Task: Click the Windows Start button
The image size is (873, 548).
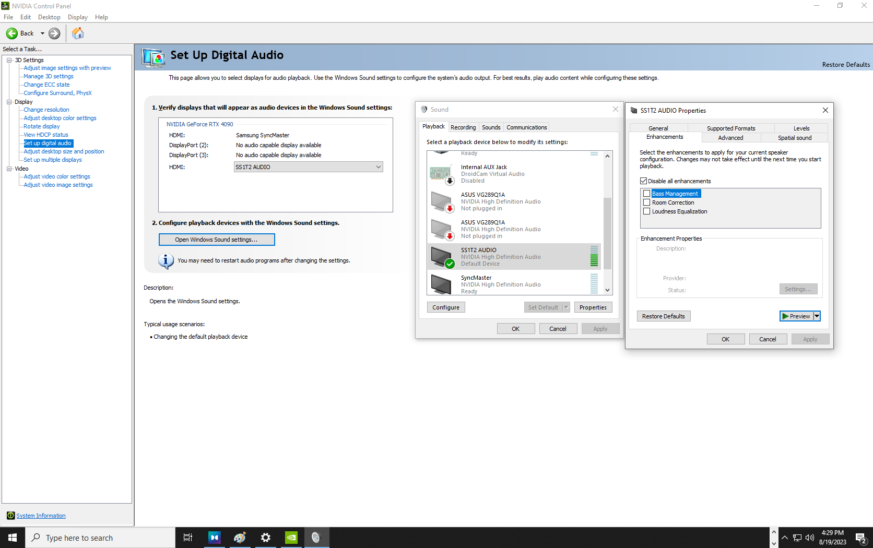Action: pos(13,538)
